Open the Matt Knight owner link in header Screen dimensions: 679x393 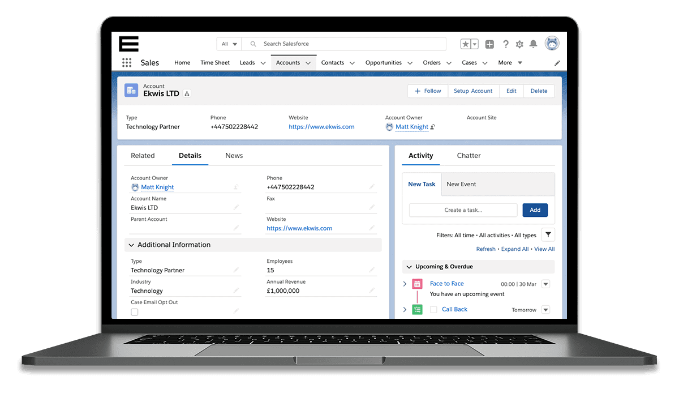pyautogui.click(x=412, y=127)
